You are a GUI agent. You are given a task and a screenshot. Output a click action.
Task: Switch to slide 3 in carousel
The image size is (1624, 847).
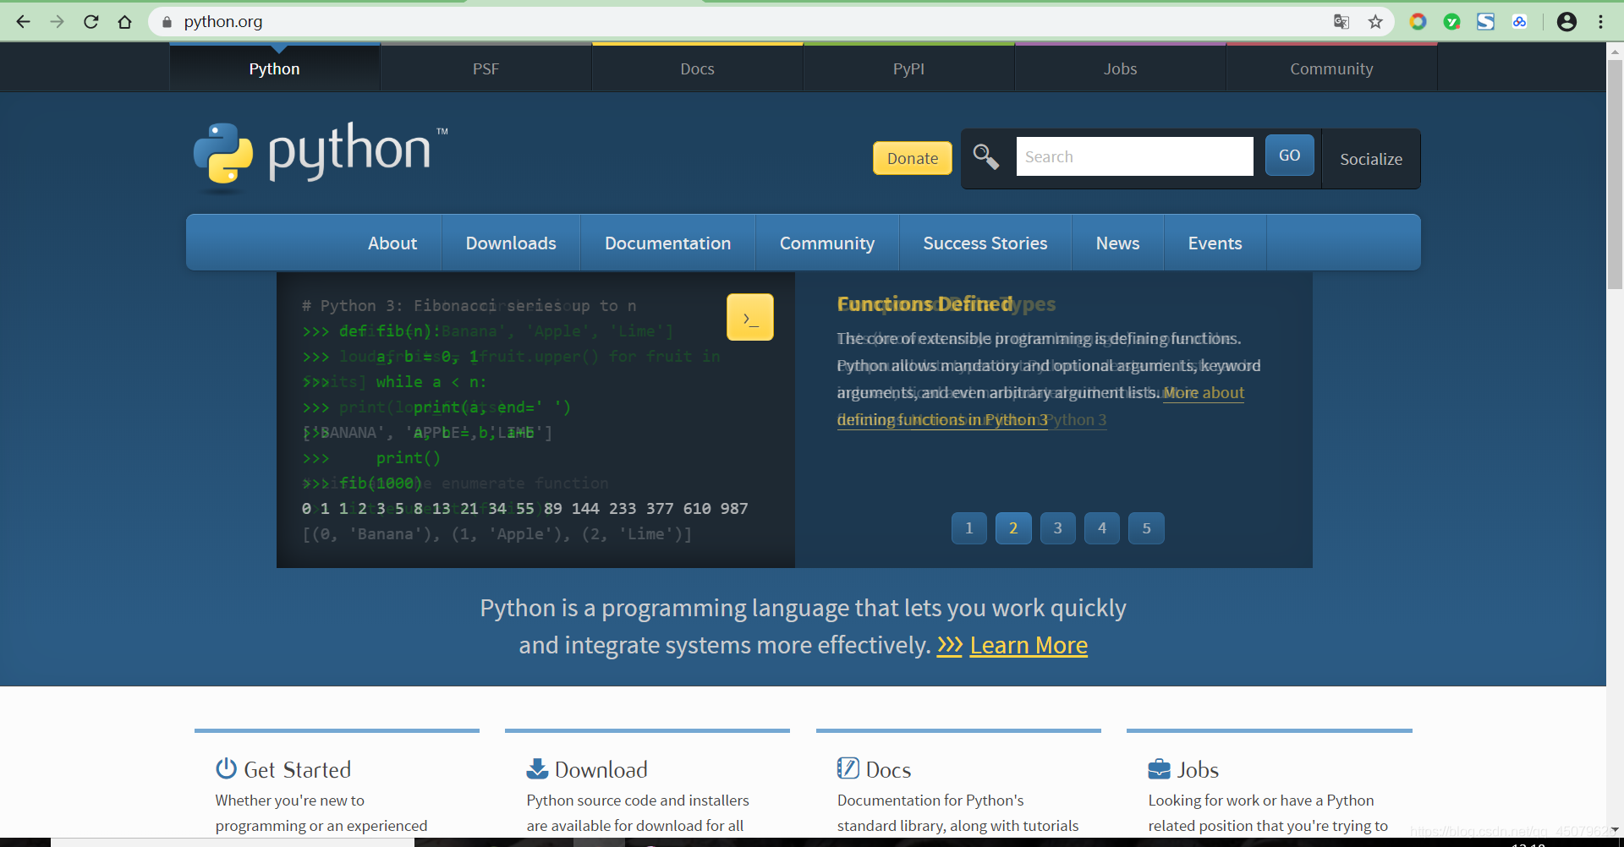tap(1057, 528)
